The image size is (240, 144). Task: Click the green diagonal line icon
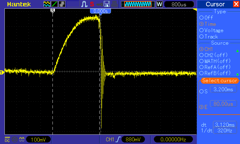(x=55, y=4)
